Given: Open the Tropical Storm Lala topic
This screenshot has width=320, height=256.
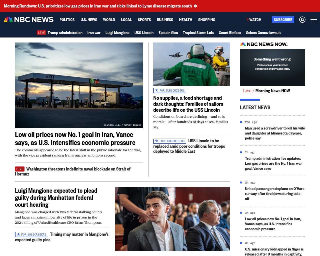Looking at the screenshot, I should click(x=198, y=32).
